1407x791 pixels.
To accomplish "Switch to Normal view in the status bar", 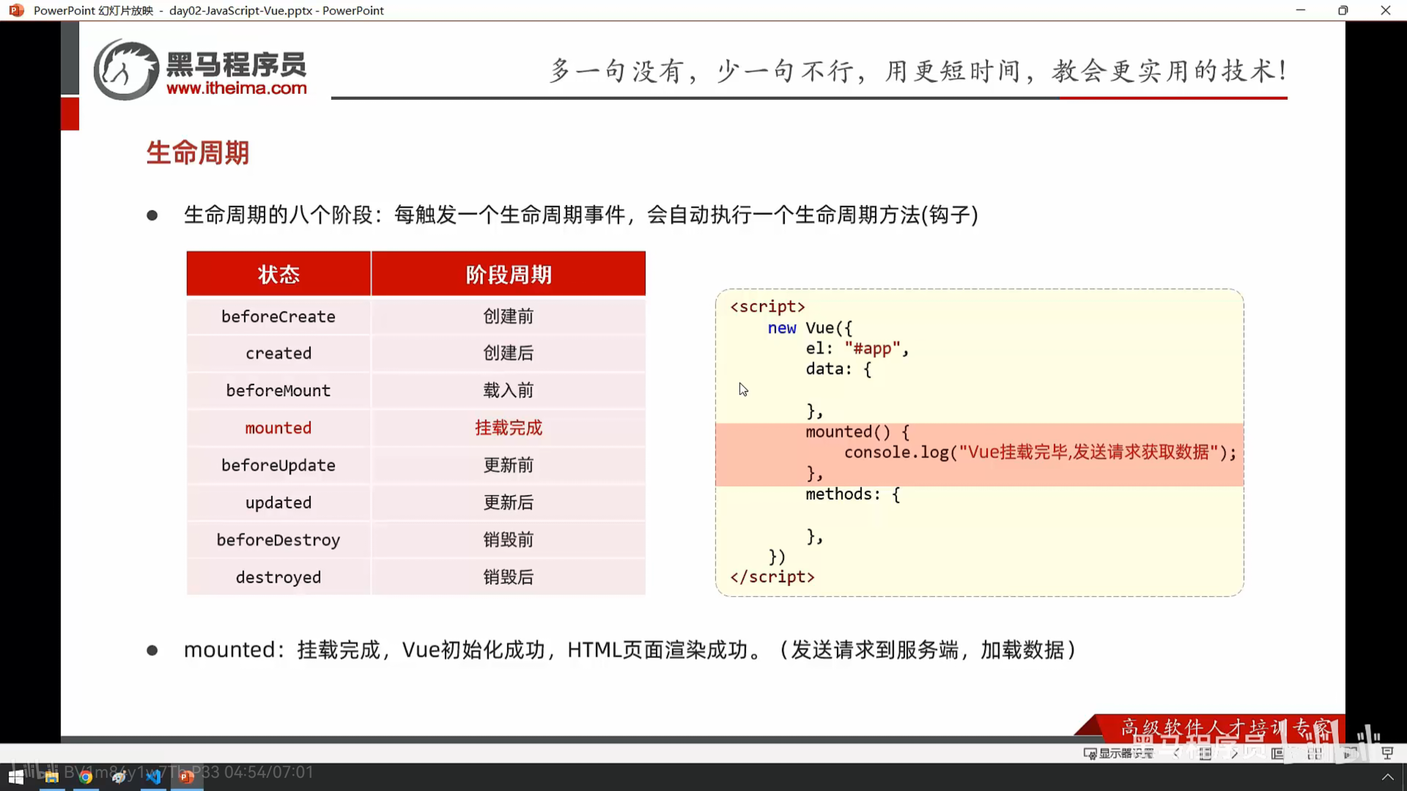I will coord(1277,753).
